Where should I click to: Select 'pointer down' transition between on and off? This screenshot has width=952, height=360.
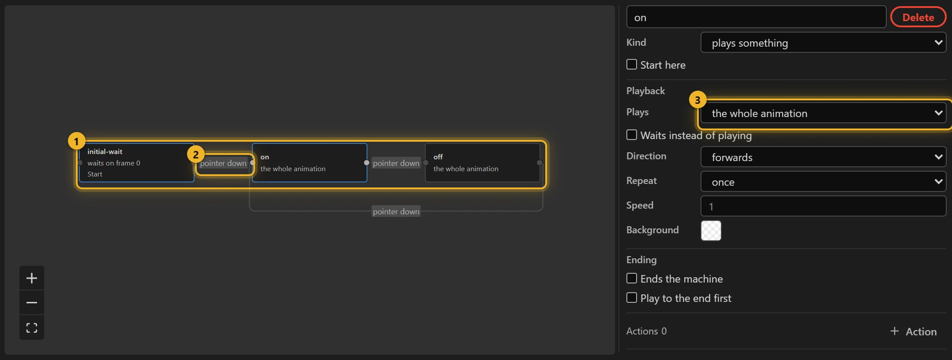pos(396,163)
